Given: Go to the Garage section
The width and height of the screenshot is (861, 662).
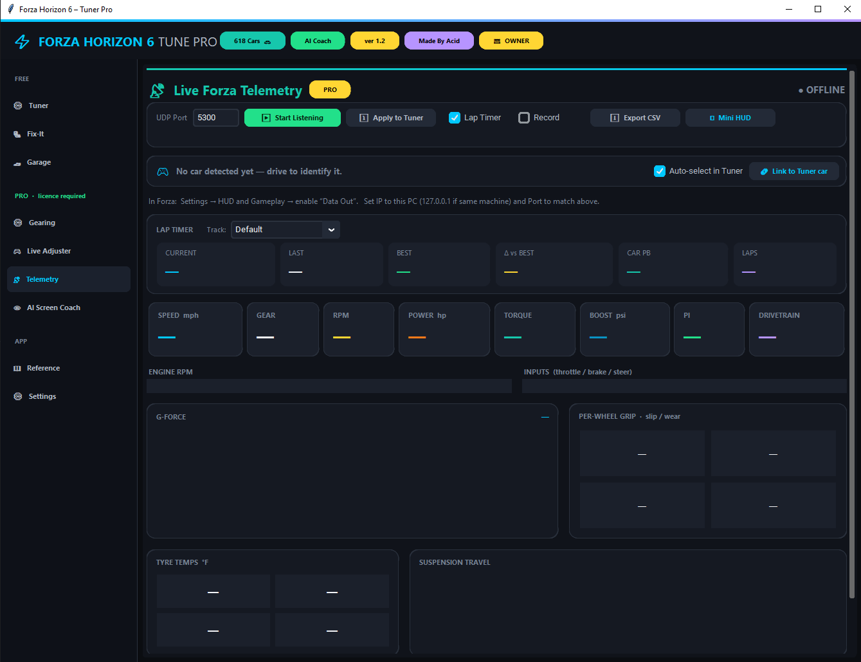Looking at the screenshot, I should point(69,162).
